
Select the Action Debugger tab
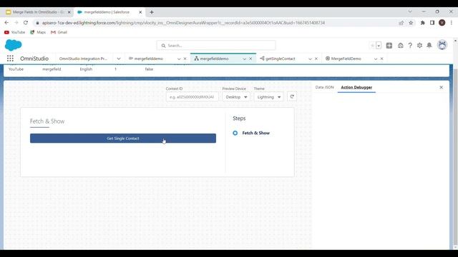(x=356, y=87)
